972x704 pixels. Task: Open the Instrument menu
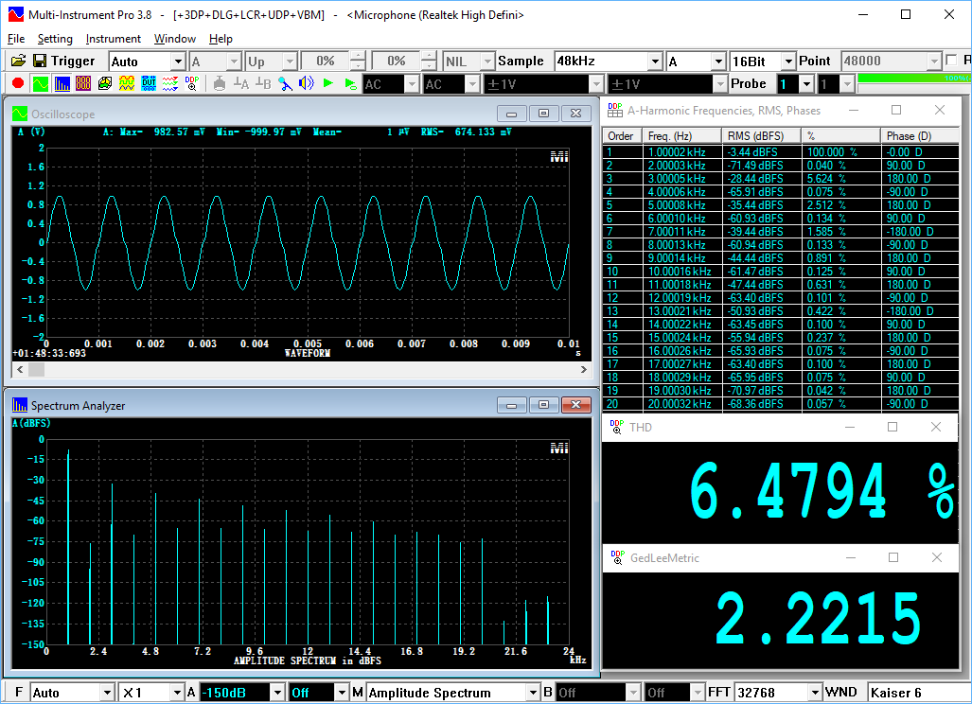click(x=114, y=39)
